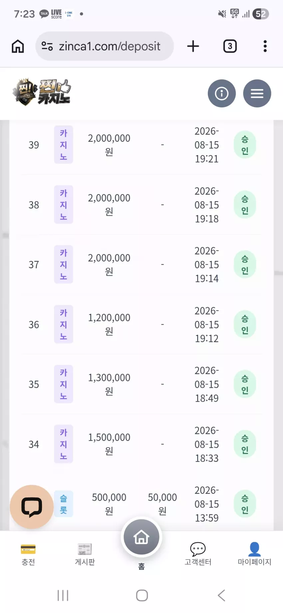Tap the Android recent apps button
The image size is (283, 613).
point(63,595)
